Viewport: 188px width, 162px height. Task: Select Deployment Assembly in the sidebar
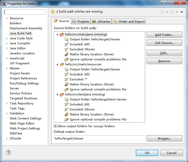tap(26, 28)
